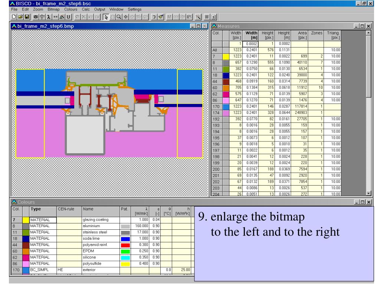Screen dimensions: 380x285
Task: Minimize the Colours panel window
Action: click(x=357, y=202)
